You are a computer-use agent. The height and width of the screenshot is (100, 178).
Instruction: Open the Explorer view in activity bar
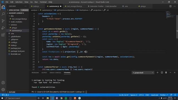click(x=3, y=7)
